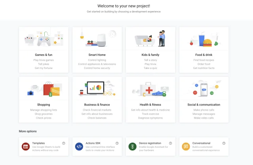This screenshot has height=165, width=253.
Task: Click 'Control lighting' text
Action: (97, 60)
